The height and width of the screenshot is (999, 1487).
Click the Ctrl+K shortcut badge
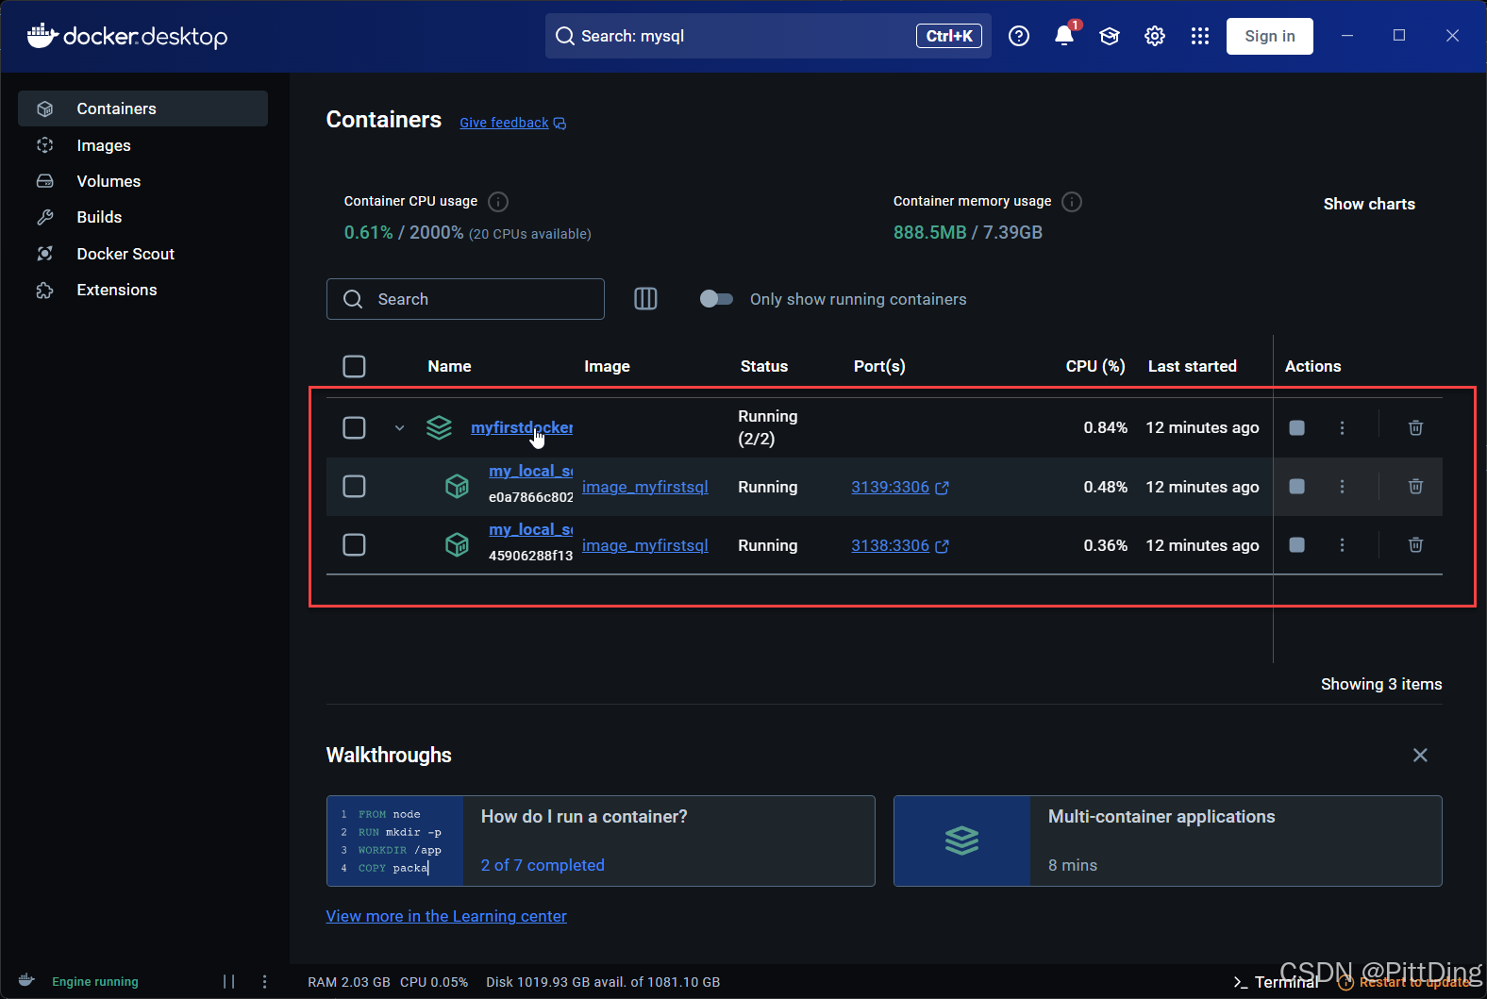949,36
